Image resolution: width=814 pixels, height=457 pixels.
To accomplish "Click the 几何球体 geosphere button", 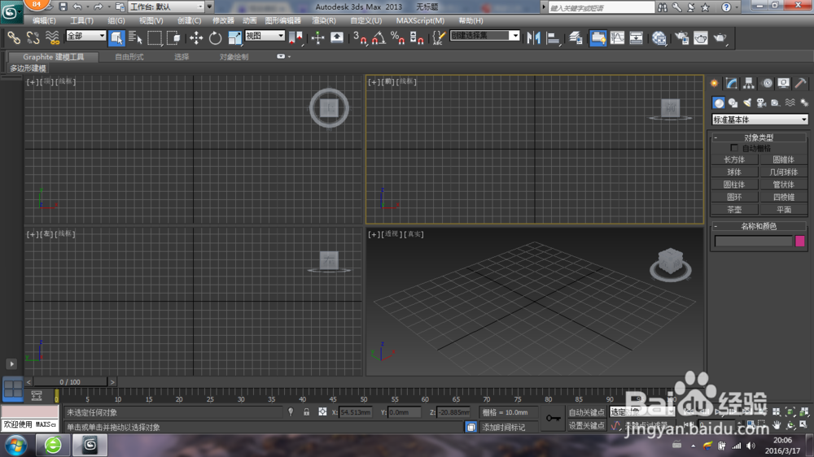I will pyautogui.click(x=783, y=172).
